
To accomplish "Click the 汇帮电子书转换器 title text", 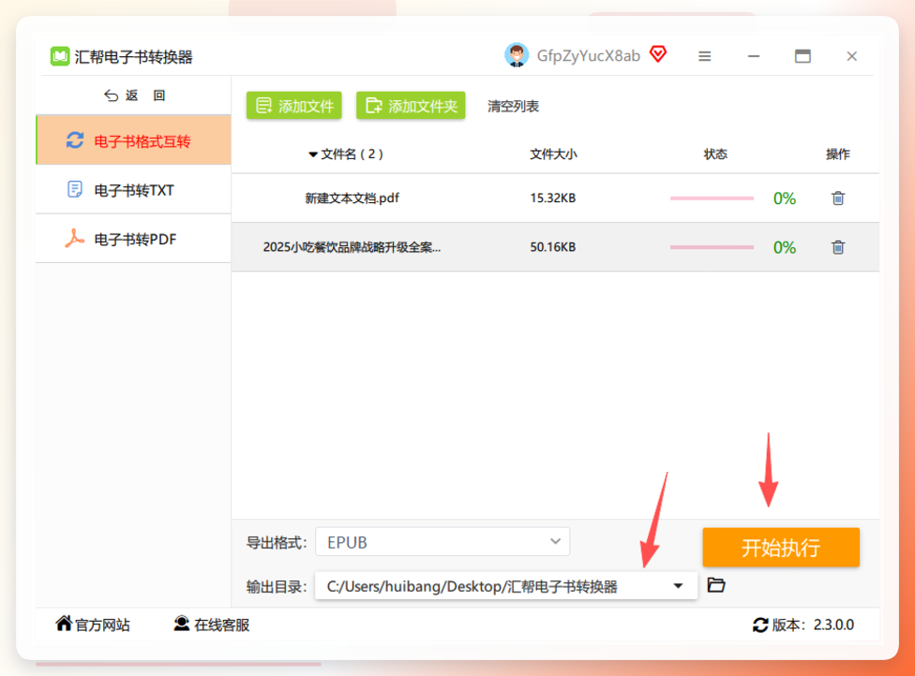I will [x=134, y=57].
